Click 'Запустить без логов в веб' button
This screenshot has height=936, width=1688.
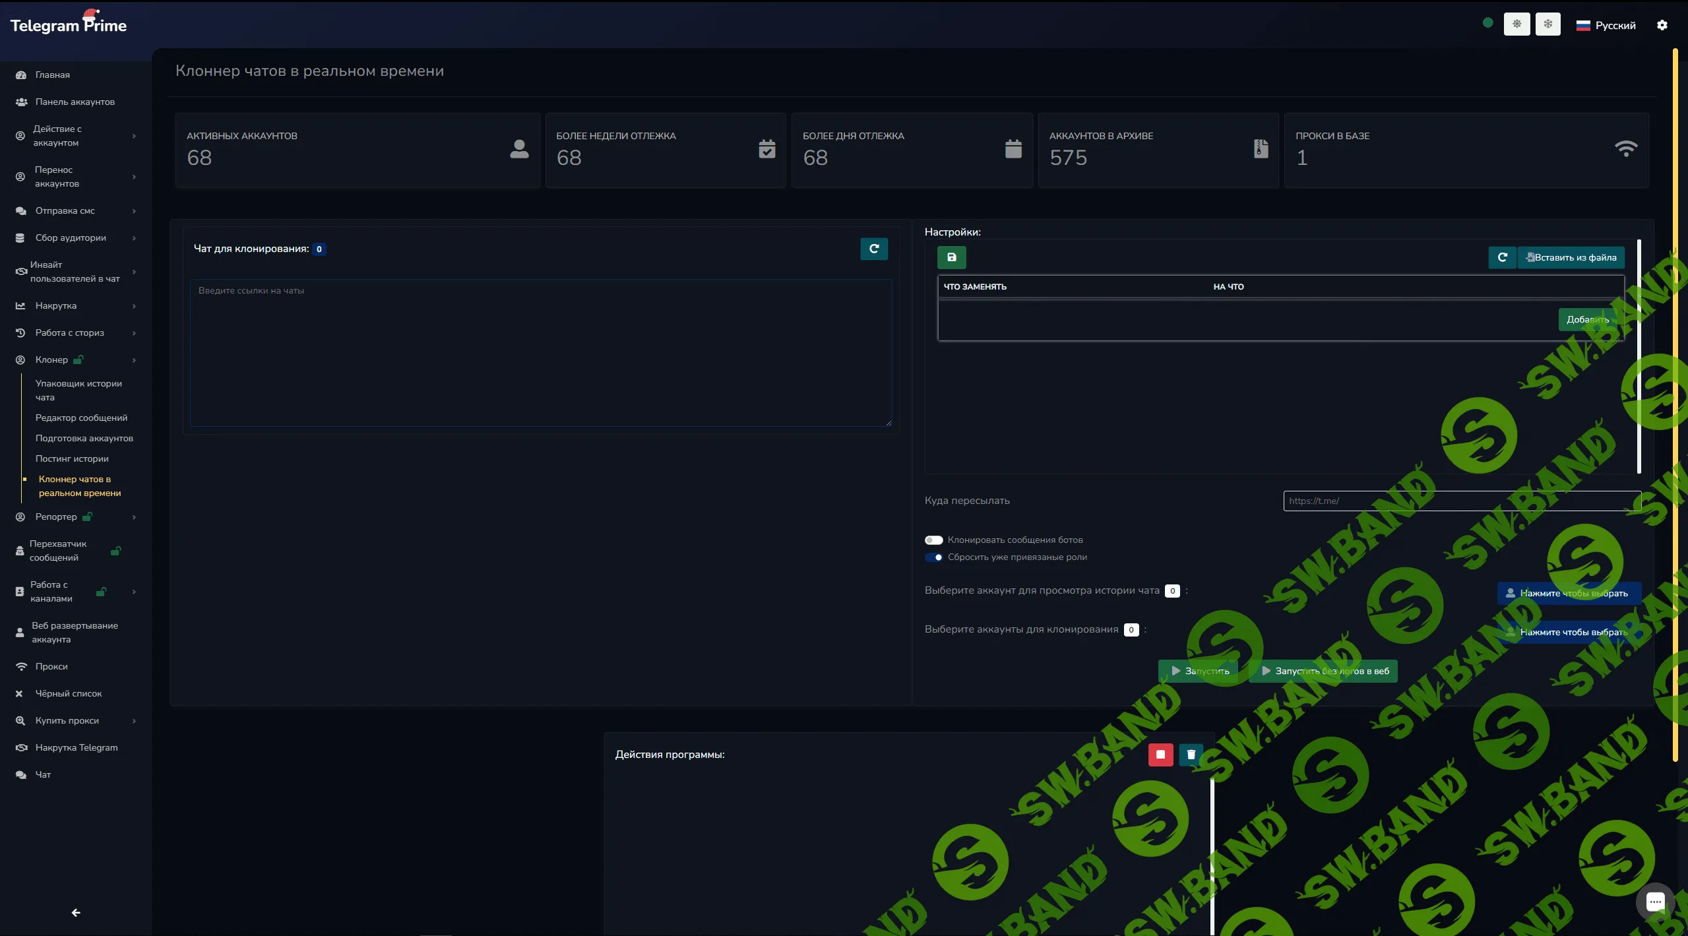click(1323, 671)
